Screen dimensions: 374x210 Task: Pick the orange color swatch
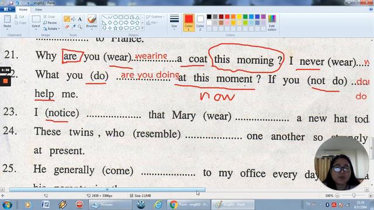[x=233, y=17]
